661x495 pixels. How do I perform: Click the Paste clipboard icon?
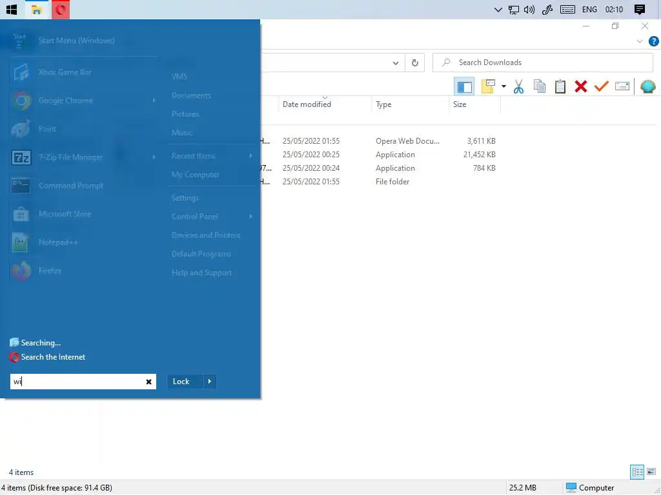point(560,87)
